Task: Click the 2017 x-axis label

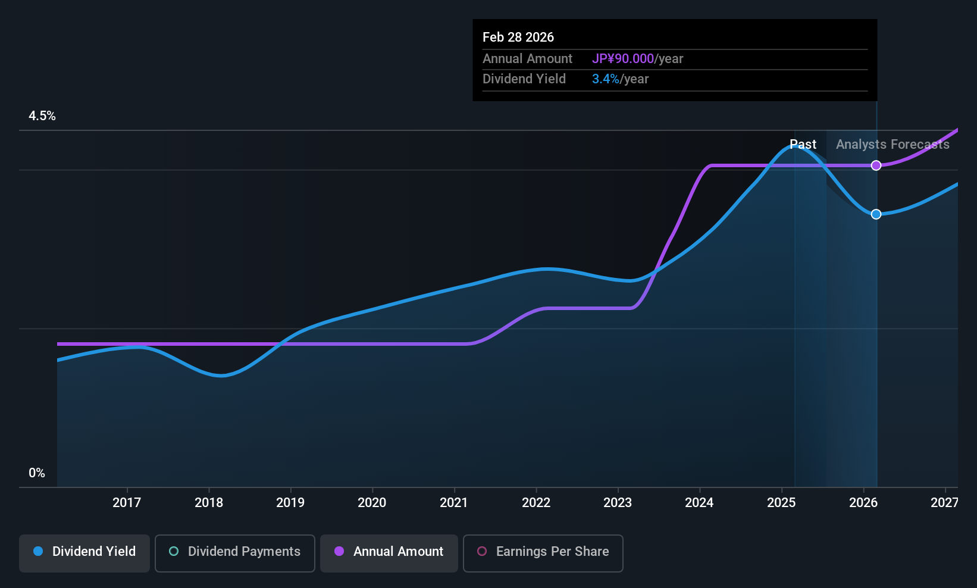Action: pyautogui.click(x=127, y=503)
